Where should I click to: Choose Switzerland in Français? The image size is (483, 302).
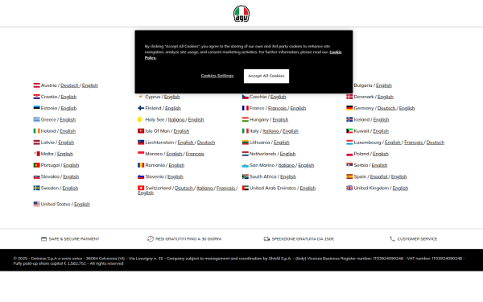coord(226,188)
